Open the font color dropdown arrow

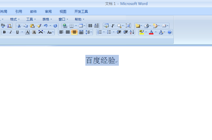[156, 32]
